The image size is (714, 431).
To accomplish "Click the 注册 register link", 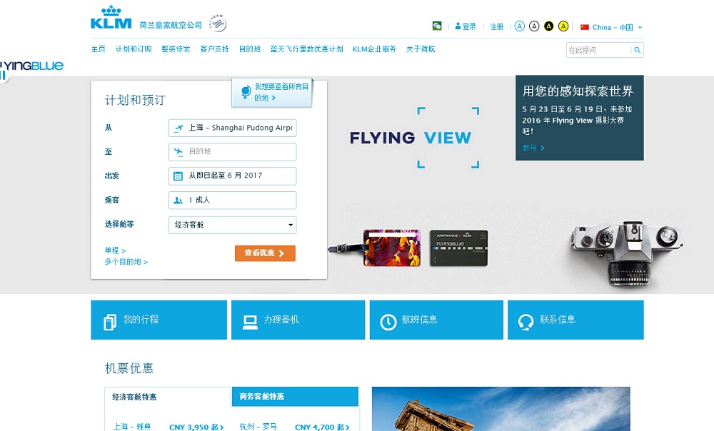I will pos(496,26).
